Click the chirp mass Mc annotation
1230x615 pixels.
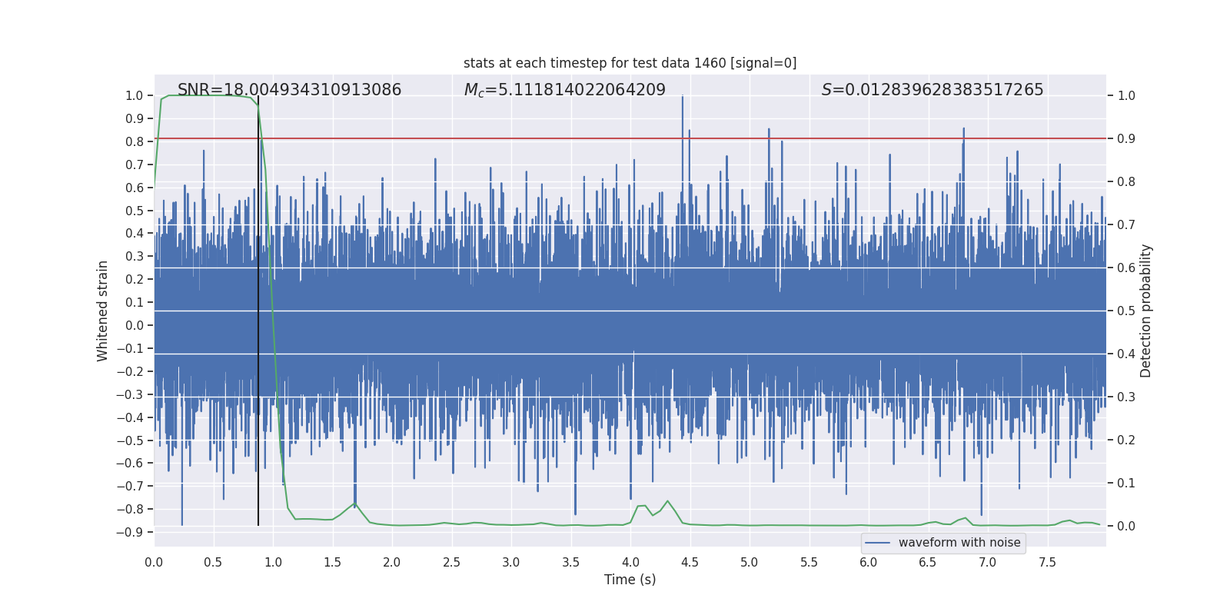tap(564, 90)
